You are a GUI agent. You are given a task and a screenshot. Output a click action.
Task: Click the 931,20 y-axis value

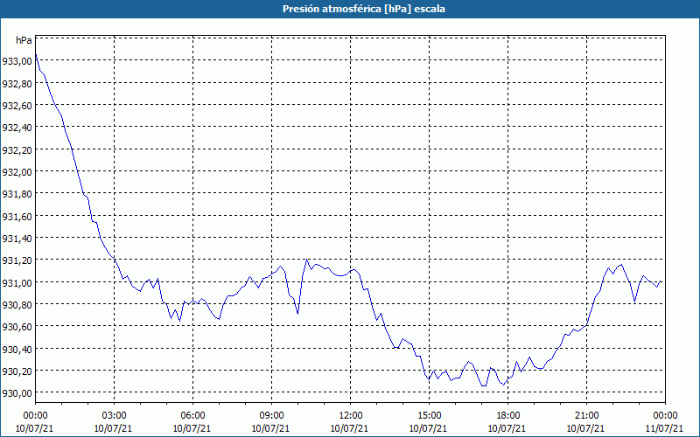17,260
